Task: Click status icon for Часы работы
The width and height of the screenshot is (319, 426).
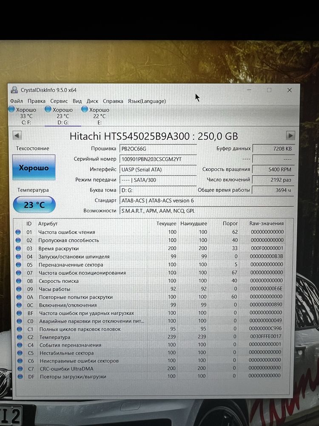Action: pyautogui.click(x=19, y=289)
